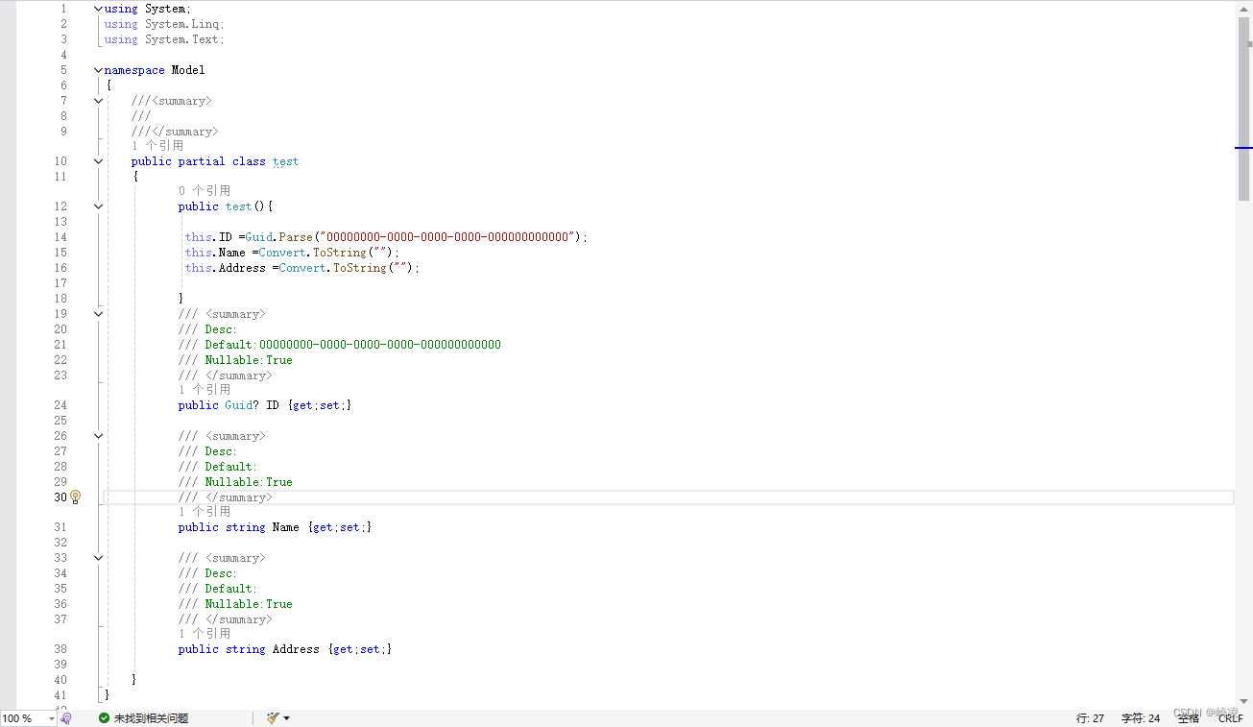Viewport: 1253px width, 727px height.
Task: Open the 100% zoom level dropdown
Action: pyautogui.click(x=51, y=717)
